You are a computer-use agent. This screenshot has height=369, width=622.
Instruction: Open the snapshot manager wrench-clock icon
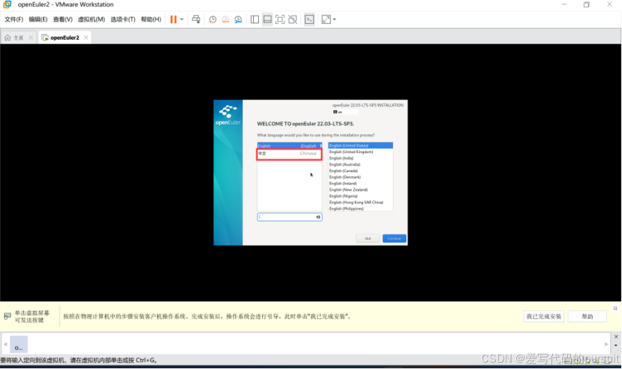coord(238,19)
